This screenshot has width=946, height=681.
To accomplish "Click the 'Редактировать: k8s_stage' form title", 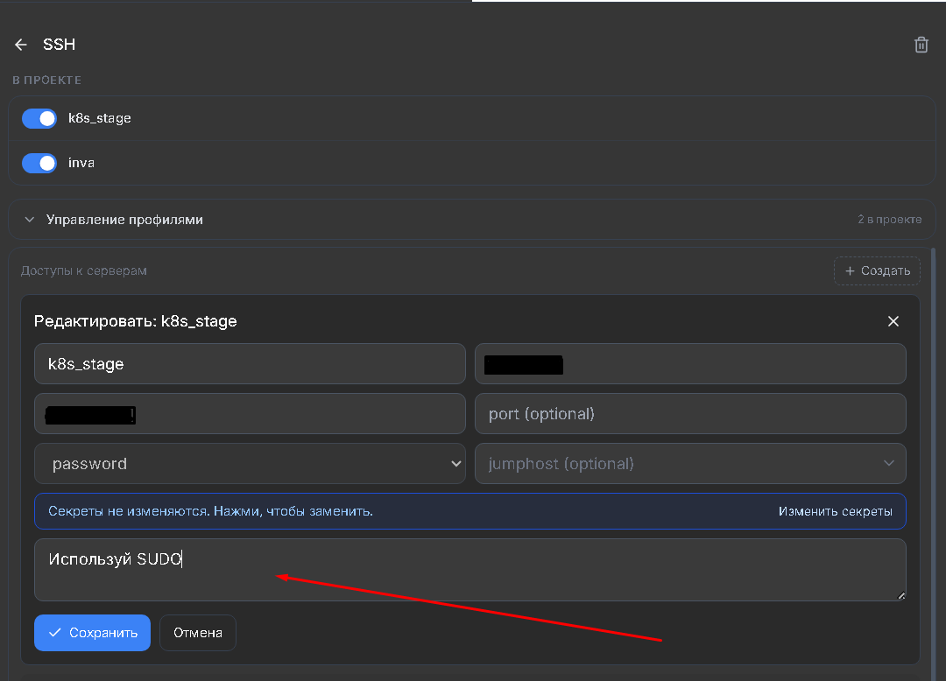I will 135,321.
